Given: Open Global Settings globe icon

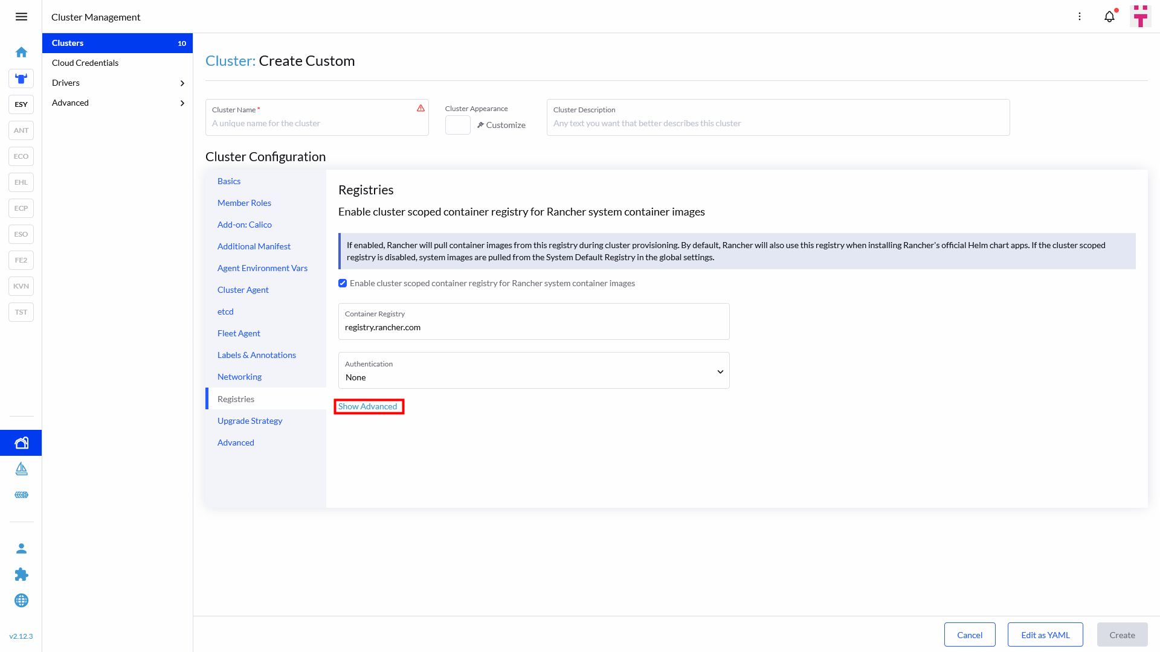Looking at the screenshot, I should [21, 600].
